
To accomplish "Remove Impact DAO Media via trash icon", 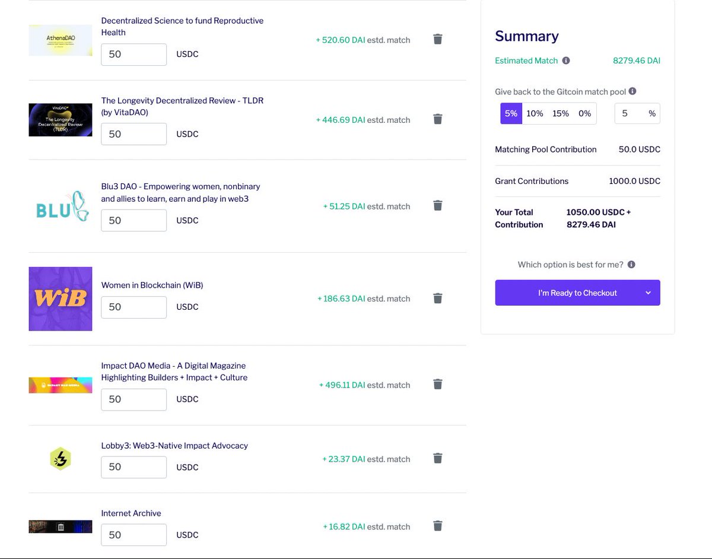I will 437,384.
